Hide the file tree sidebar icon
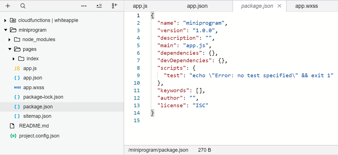338x155 pixels. pos(114,6)
